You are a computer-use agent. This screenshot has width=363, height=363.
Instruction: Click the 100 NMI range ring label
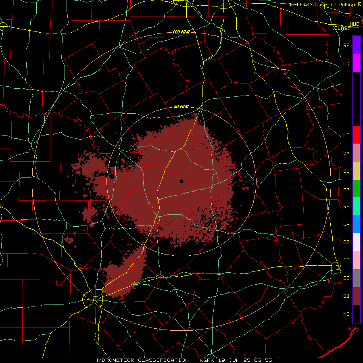pos(181,32)
